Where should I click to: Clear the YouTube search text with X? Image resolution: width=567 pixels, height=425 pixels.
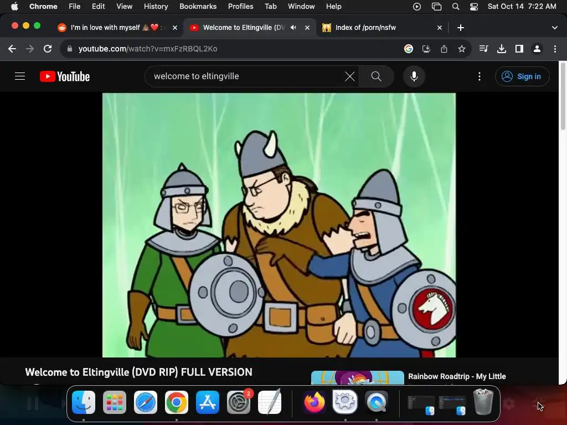(x=350, y=76)
